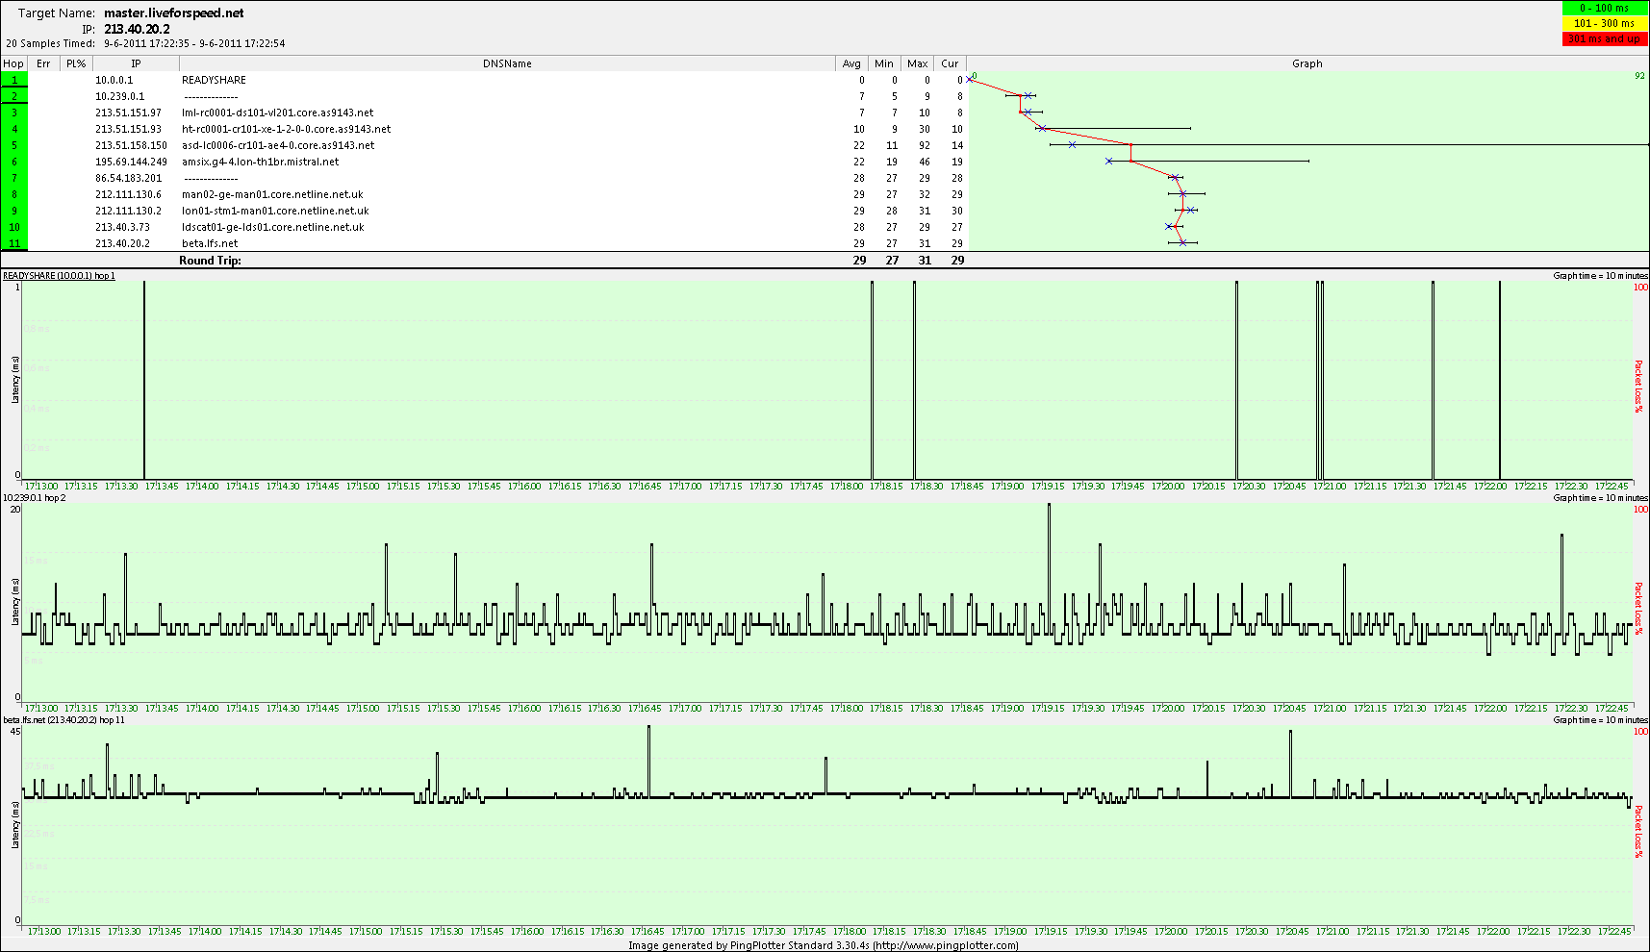Click the green 0 - 100 ms legend swatch

tap(1605, 8)
